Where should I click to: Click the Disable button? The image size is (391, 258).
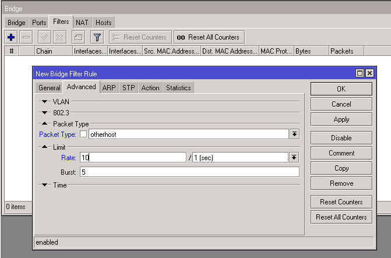pyautogui.click(x=341, y=138)
